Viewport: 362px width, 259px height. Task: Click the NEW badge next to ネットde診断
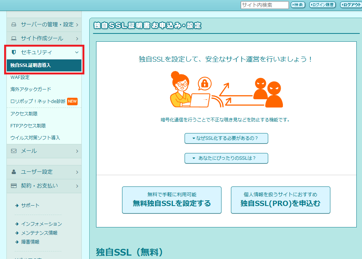point(72,101)
